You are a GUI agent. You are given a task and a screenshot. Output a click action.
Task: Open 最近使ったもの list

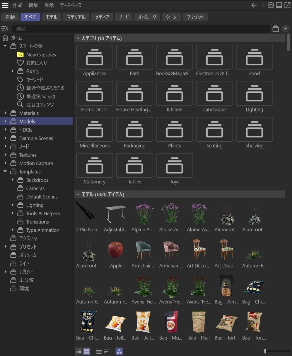(41, 96)
